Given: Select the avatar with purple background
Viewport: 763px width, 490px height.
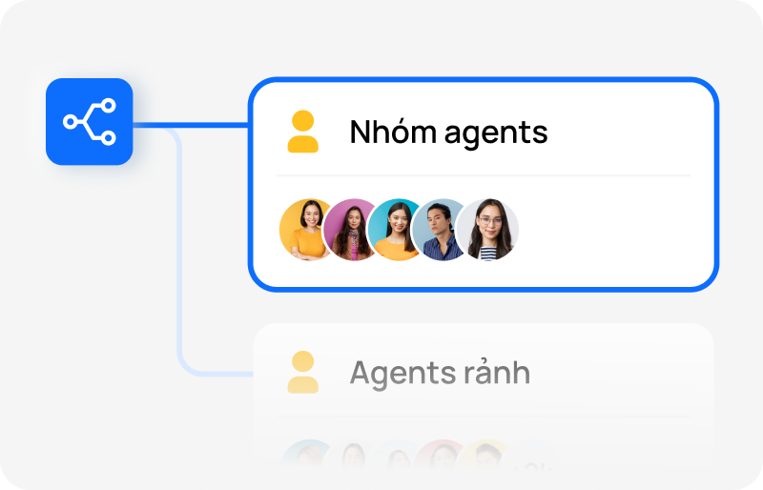Looking at the screenshot, I should [x=353, y=229].
